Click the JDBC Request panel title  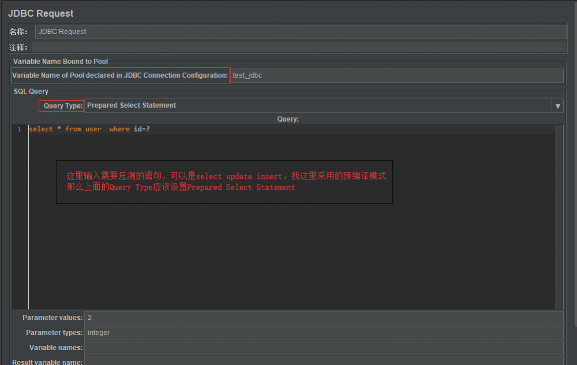[x=41, y=13]
